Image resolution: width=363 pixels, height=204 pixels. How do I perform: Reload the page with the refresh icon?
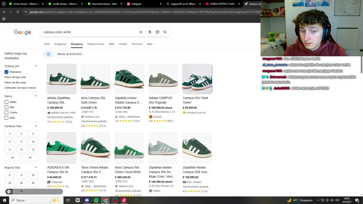[x=18, y=12]
